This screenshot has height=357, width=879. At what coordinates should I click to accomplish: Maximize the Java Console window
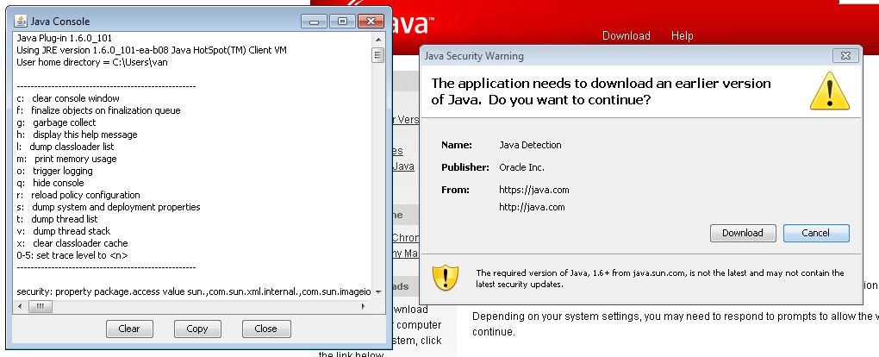pos(342,21)
